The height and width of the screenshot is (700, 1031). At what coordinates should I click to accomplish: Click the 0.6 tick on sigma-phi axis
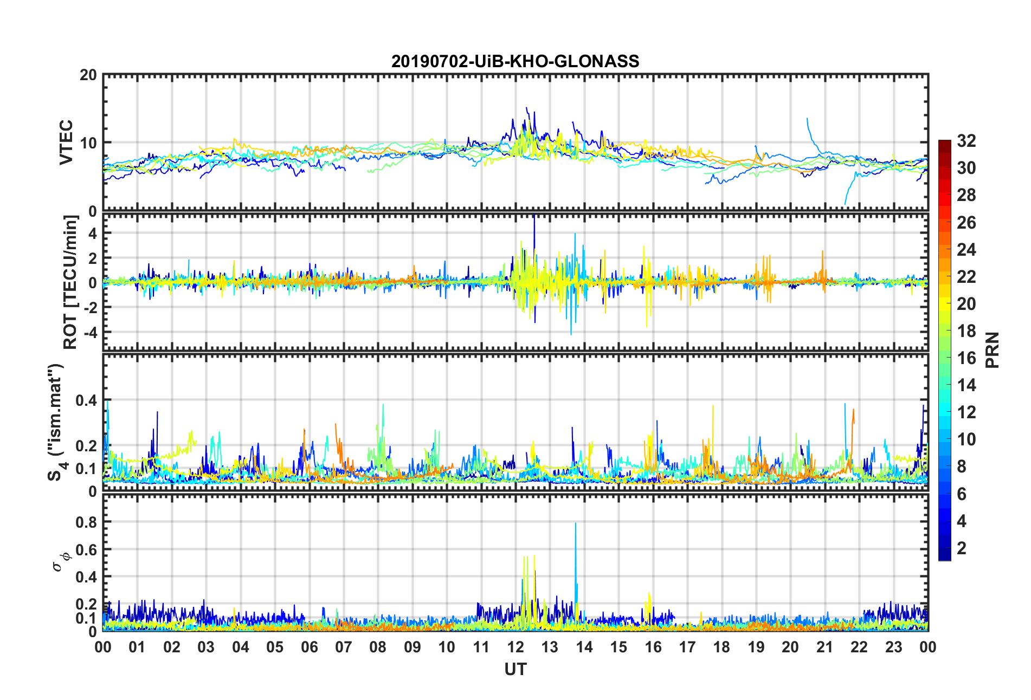86,549
